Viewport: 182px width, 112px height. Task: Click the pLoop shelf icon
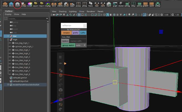(78, 4)
